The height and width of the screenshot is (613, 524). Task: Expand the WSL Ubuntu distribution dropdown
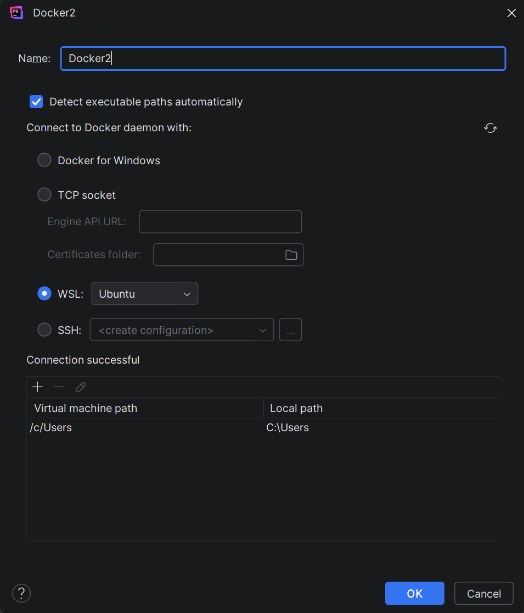pyautogui.click(x=144, y=294)
